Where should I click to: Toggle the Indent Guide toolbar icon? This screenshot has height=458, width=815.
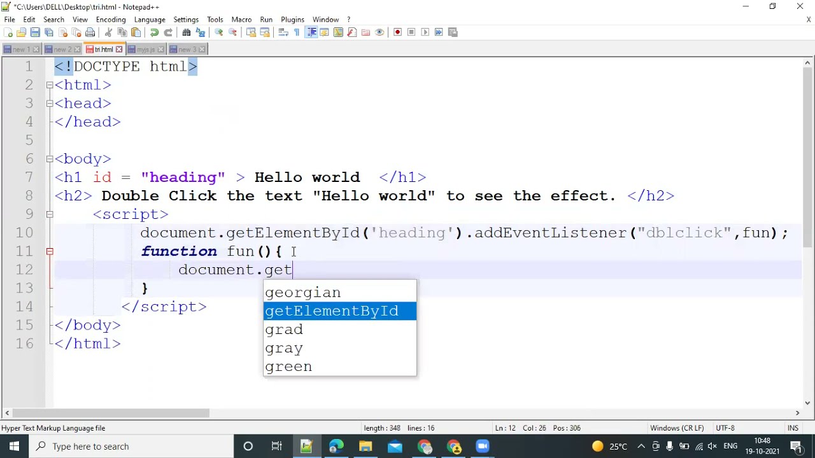311,32
